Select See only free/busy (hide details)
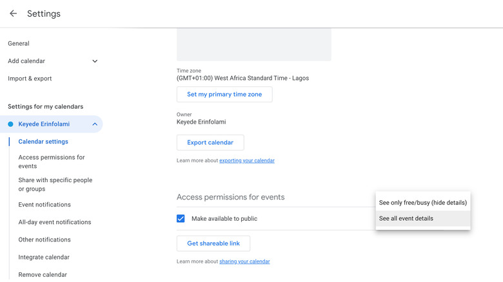The width and height of the screenshot is (503, 282). [x=422, y=203]
